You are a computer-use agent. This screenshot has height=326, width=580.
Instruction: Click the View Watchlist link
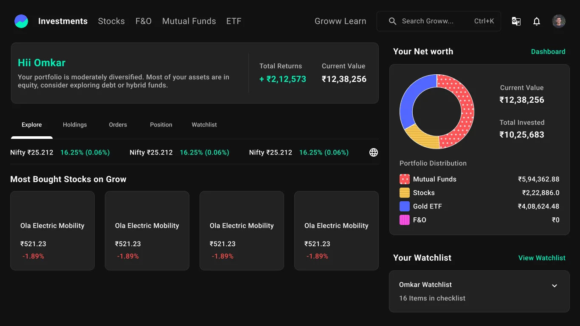[x=542, y=258]
